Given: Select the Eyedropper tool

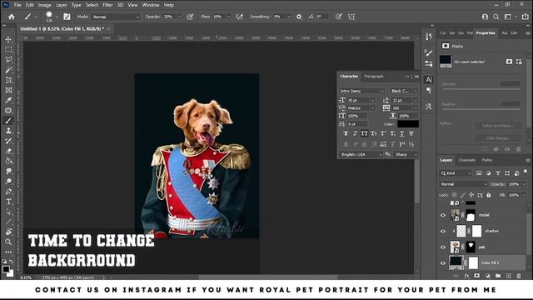Looking at the screenshot, I should (8, 100).
